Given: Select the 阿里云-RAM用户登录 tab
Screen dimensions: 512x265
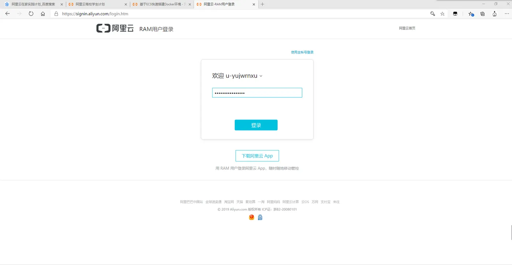Looking at the screenshot, I should point(226,4).
